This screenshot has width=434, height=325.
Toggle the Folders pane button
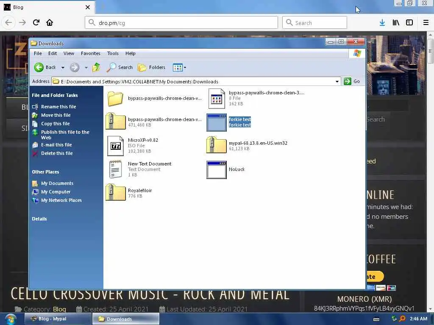coord(151,67)
